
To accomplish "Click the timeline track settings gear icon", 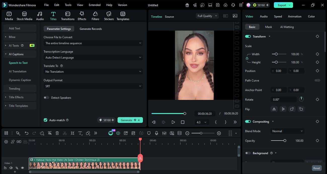I will pos(6,142).
